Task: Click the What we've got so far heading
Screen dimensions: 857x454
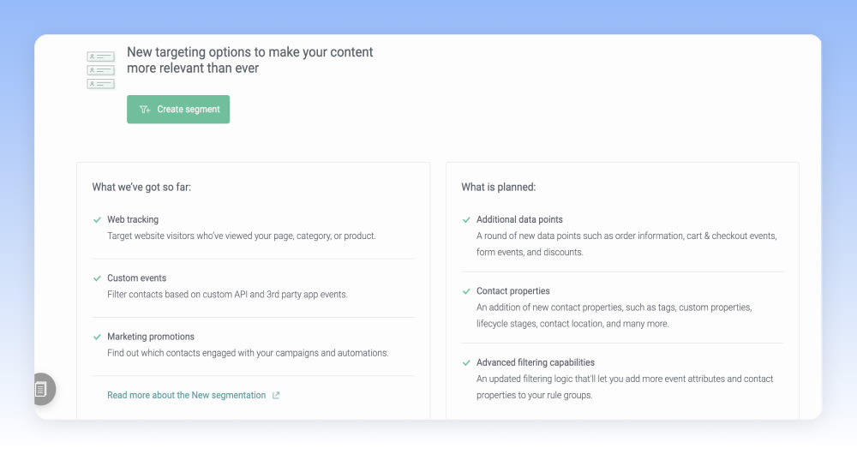Action: (x=141, y=187)
